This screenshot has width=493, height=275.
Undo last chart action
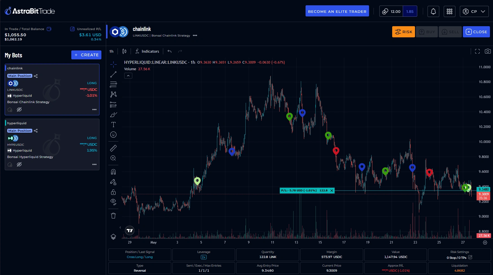pyautogui.click(x=169, y=51)
